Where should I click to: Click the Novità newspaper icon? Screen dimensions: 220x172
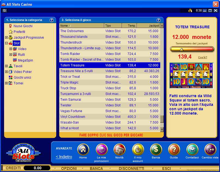point(119,149)
